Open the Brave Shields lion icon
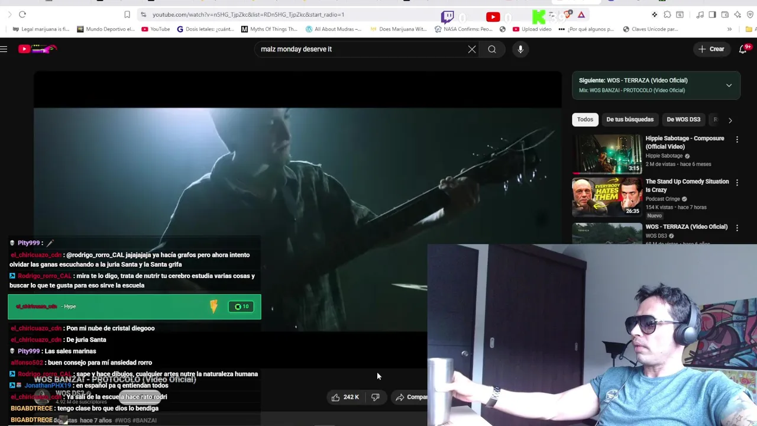757x426 pixels. [x=568, y=14]
